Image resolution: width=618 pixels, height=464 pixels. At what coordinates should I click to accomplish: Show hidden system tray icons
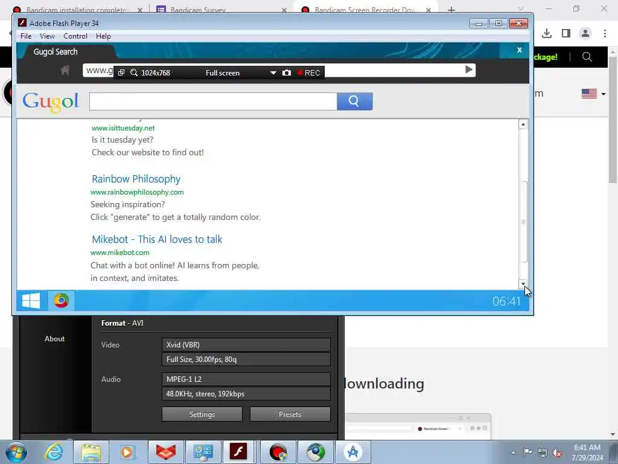tap(513, 453)
